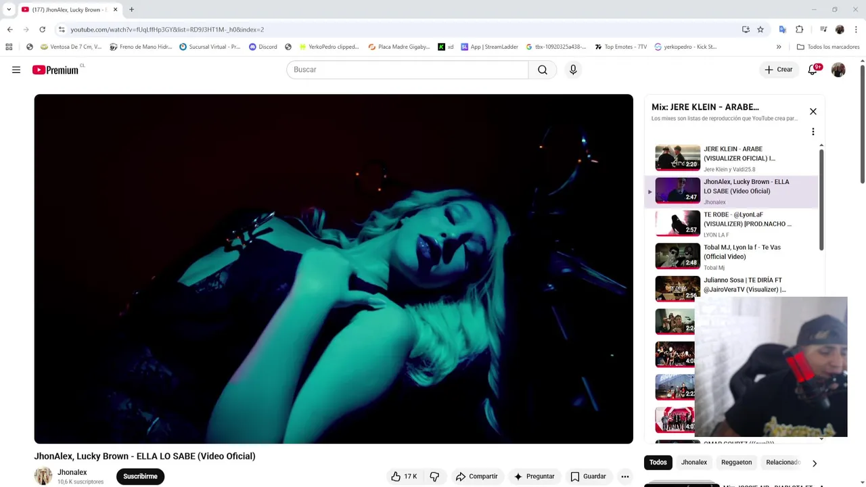
Task: Go back in browser history
Action: [x=10, y=30]
